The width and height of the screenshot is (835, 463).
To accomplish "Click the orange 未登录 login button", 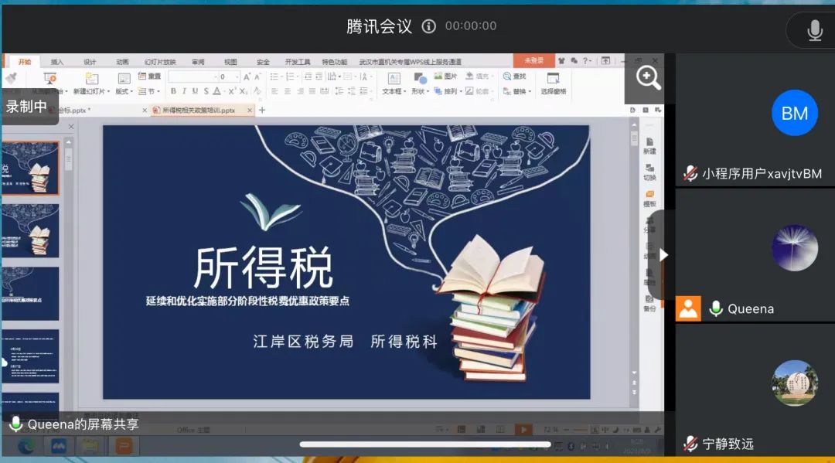I will (x=533, y=60).
